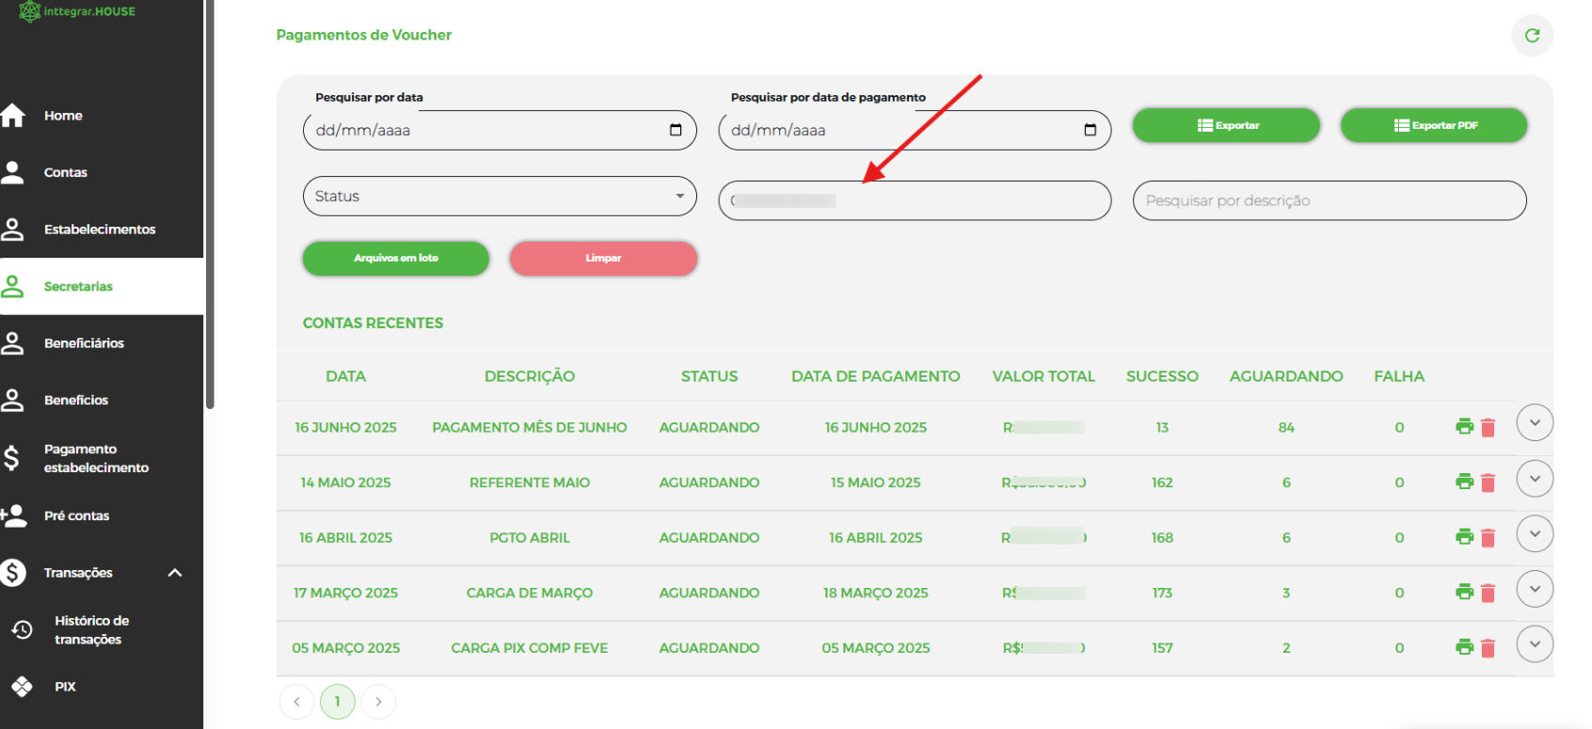The height and width of the screenshot is (729, 1592).
Task: Delete the CARGA DE MARÇO row
Action: (1488, 593)
